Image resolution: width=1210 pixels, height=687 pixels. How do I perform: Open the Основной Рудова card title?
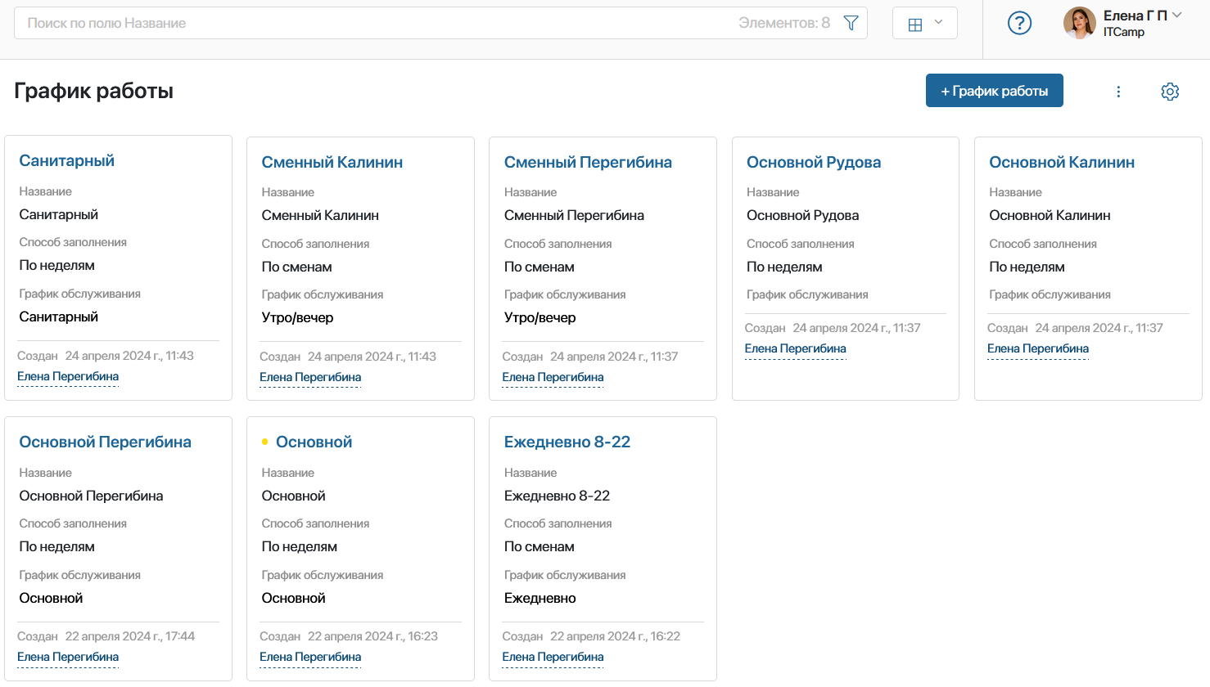coord(814,162)
